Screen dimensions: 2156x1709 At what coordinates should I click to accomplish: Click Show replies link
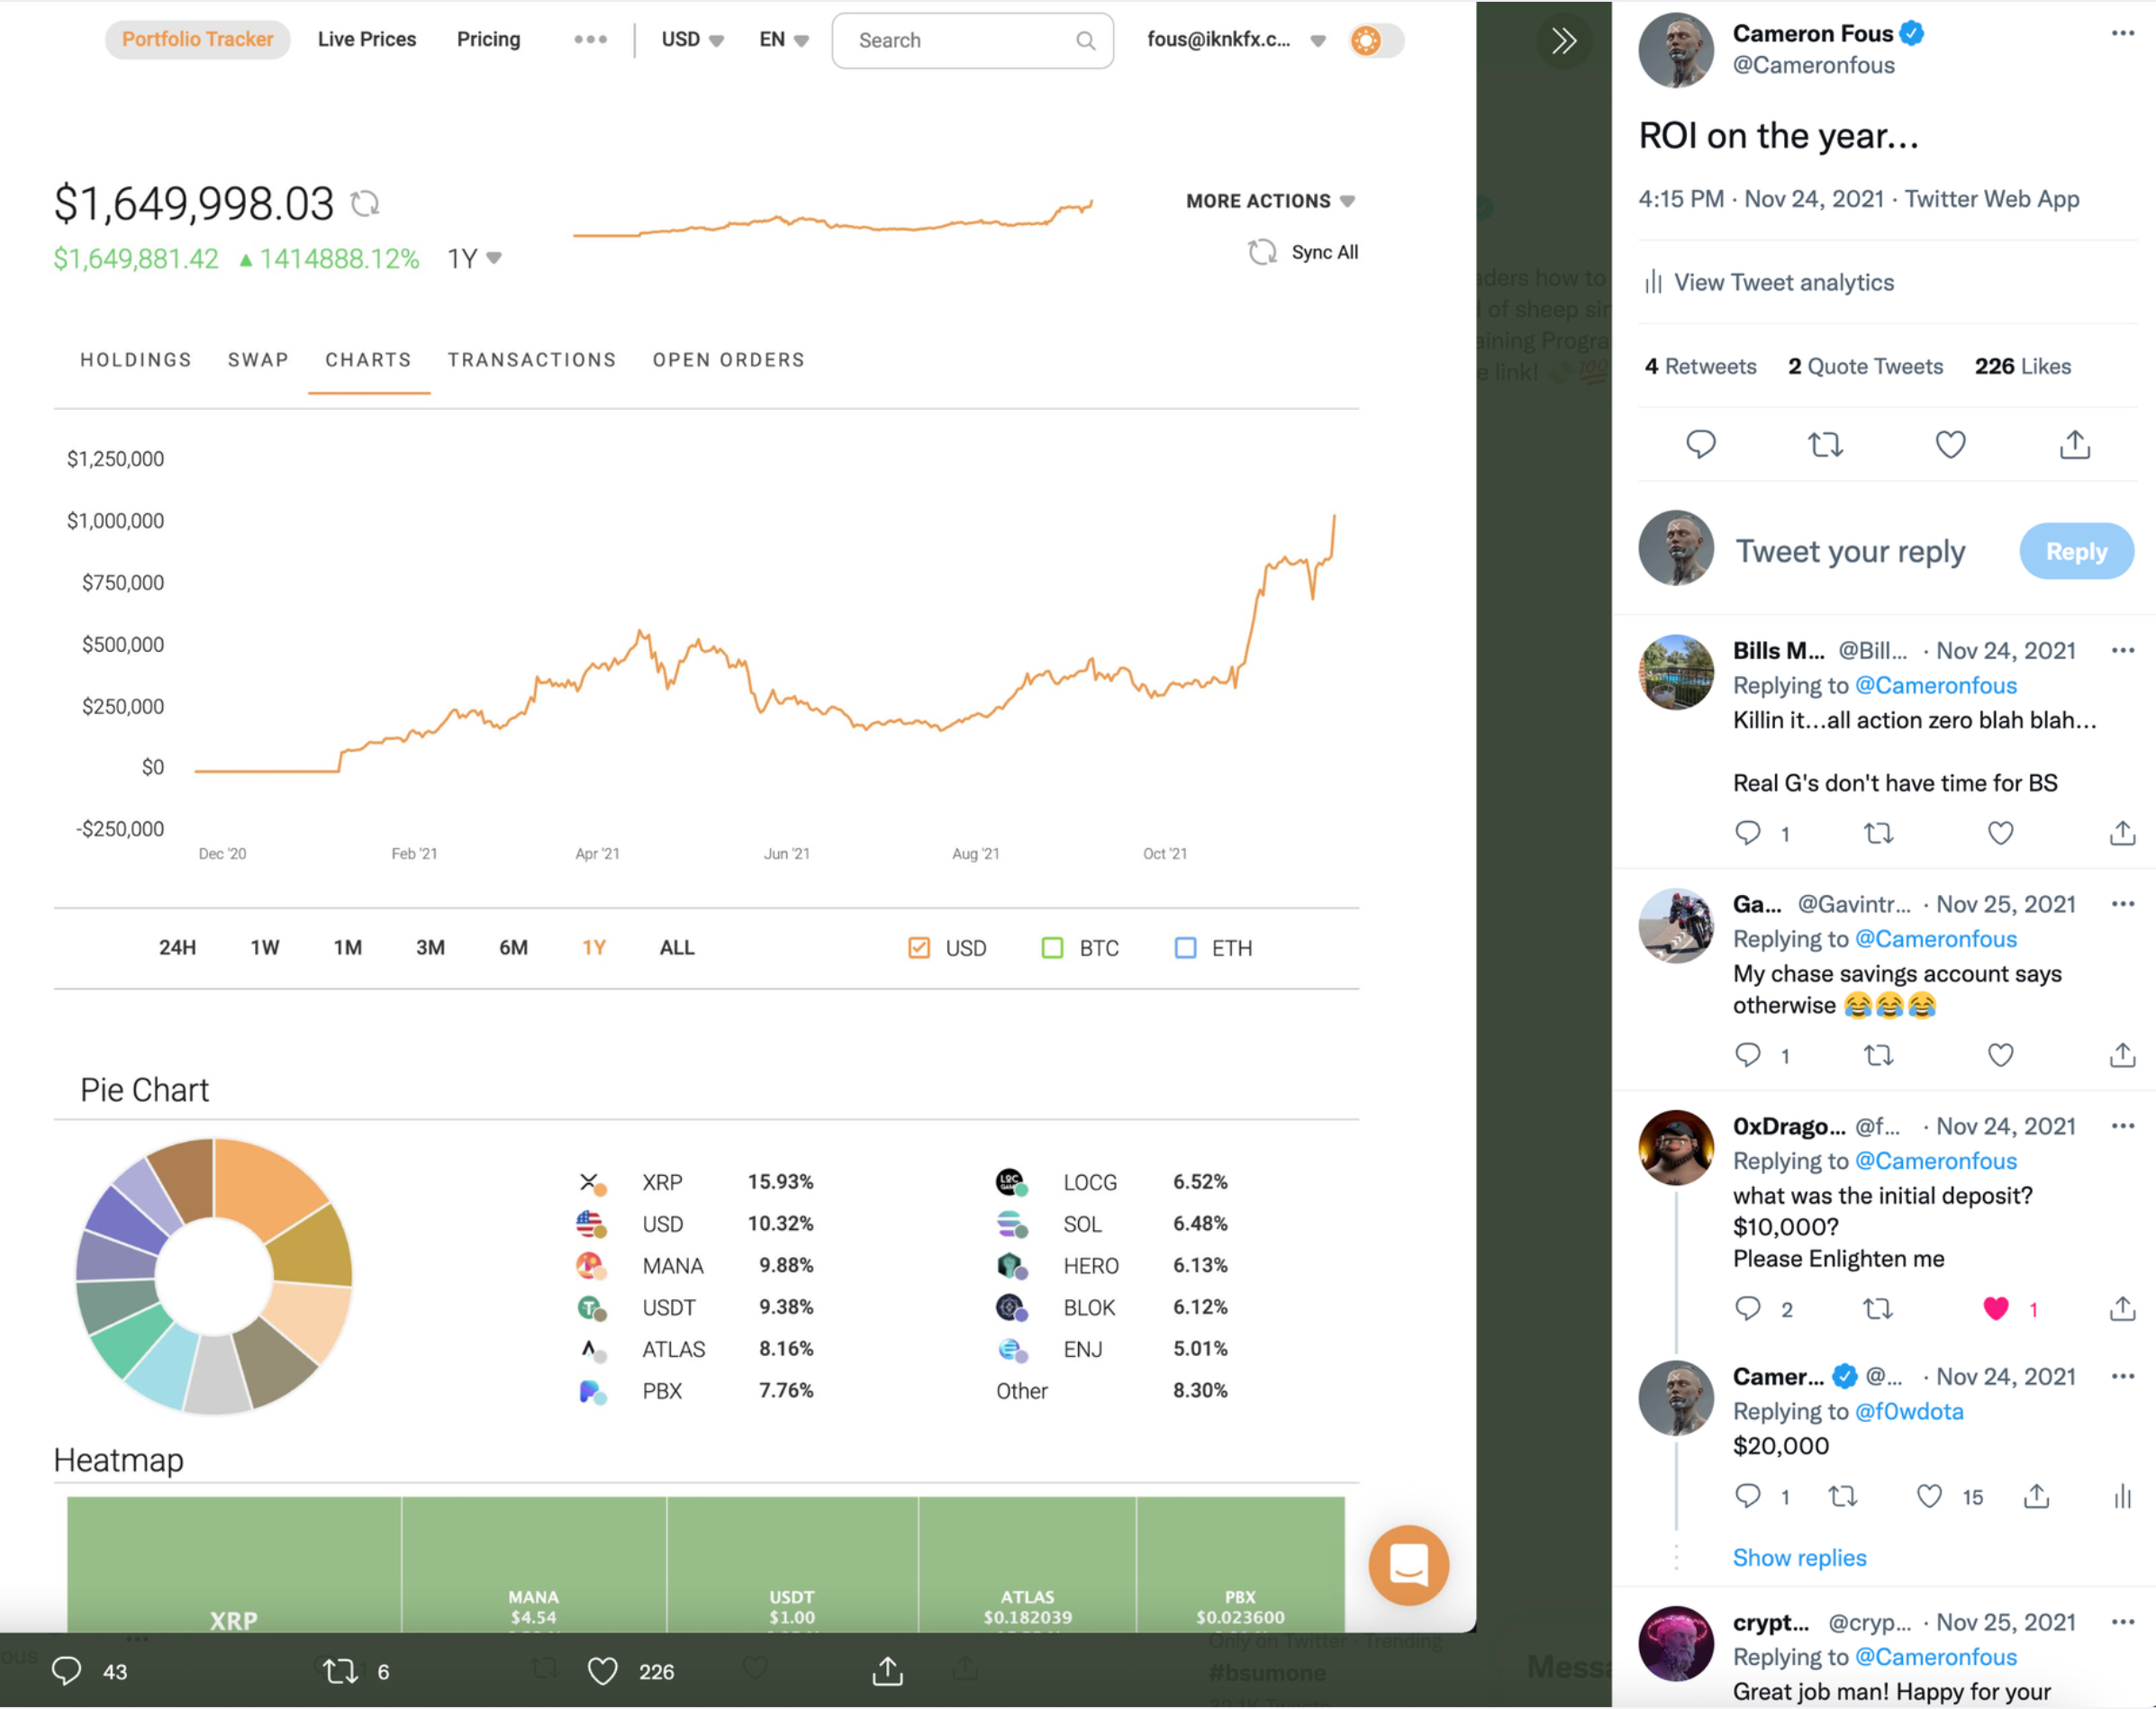point(1799,1557)
